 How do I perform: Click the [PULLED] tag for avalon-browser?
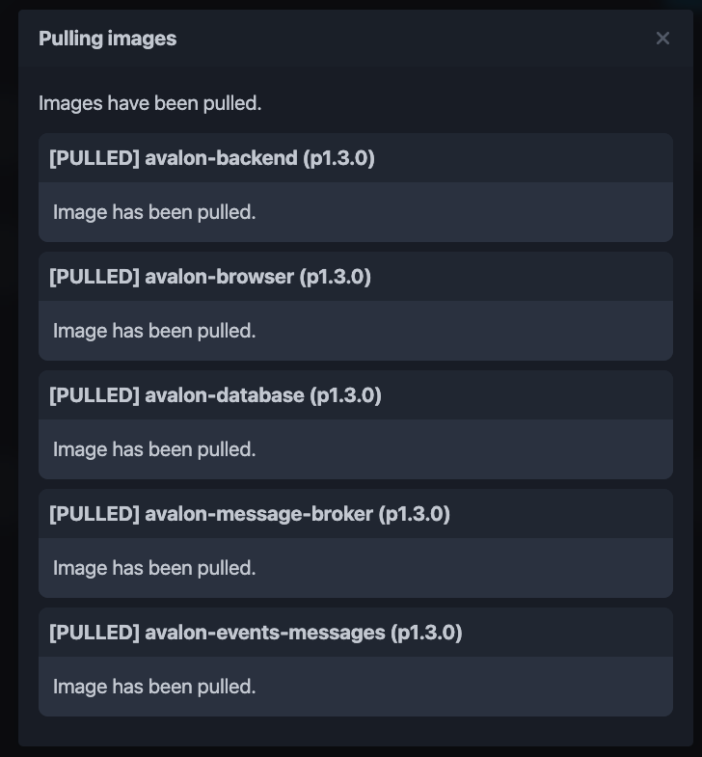click(x=94, y=277)
